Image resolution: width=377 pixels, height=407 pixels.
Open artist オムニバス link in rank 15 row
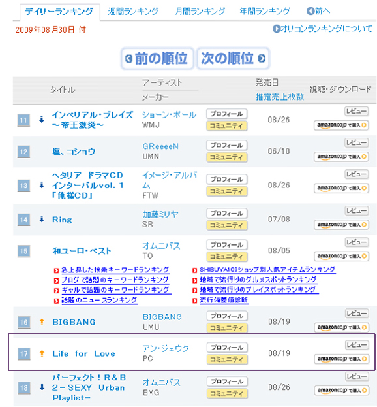click(x=161, y=246)
